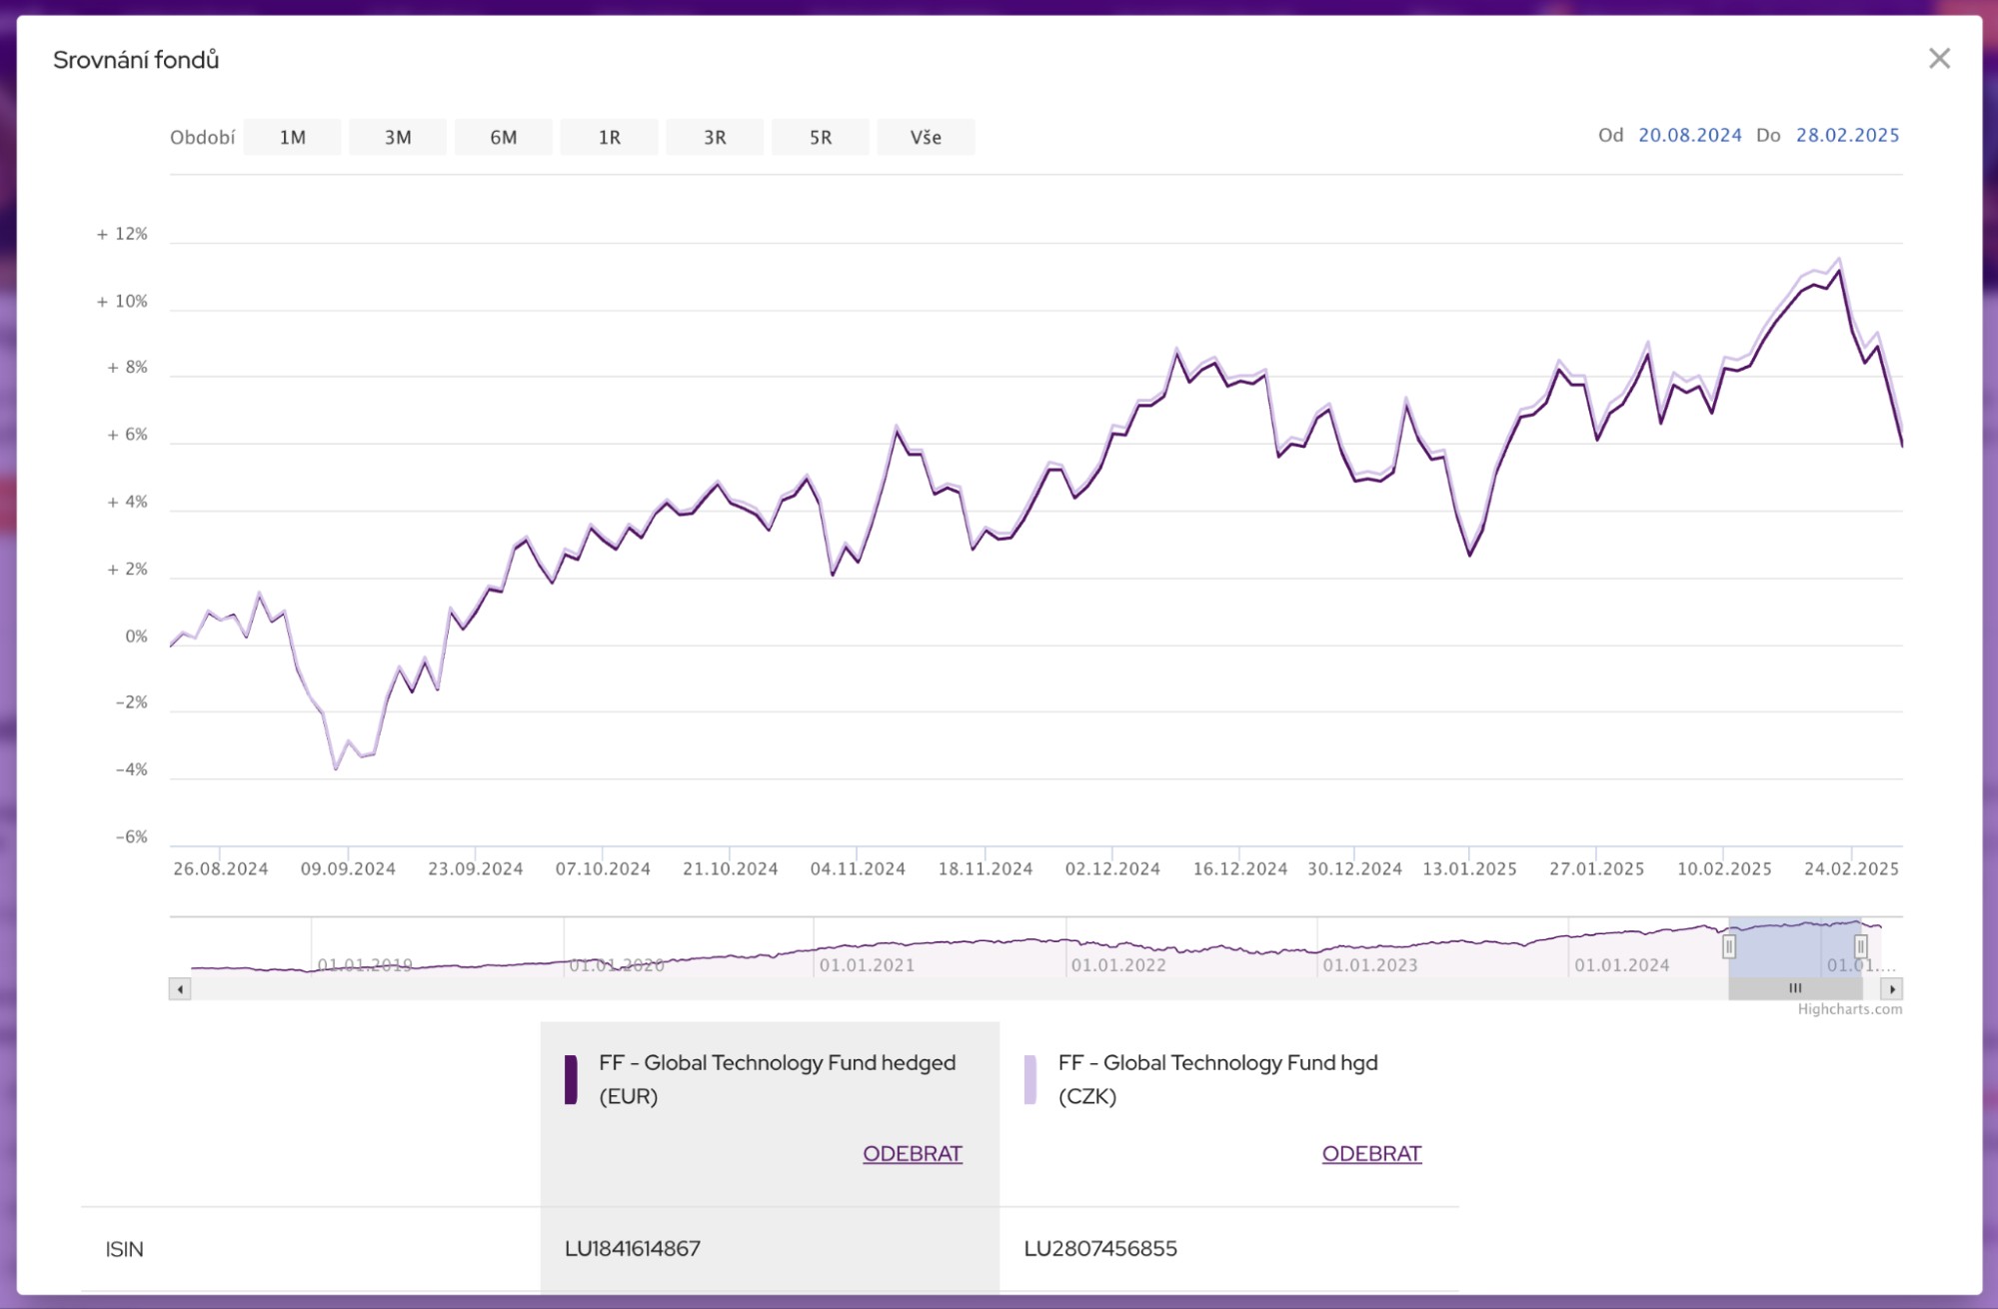Click the light purple CZK fund legend swatch

pos(1031,1077)
